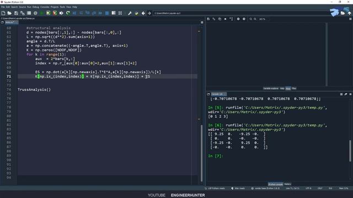Stop debugging with blue square
353x198 pixels.
pyautogui.click(x=107, y=13)
